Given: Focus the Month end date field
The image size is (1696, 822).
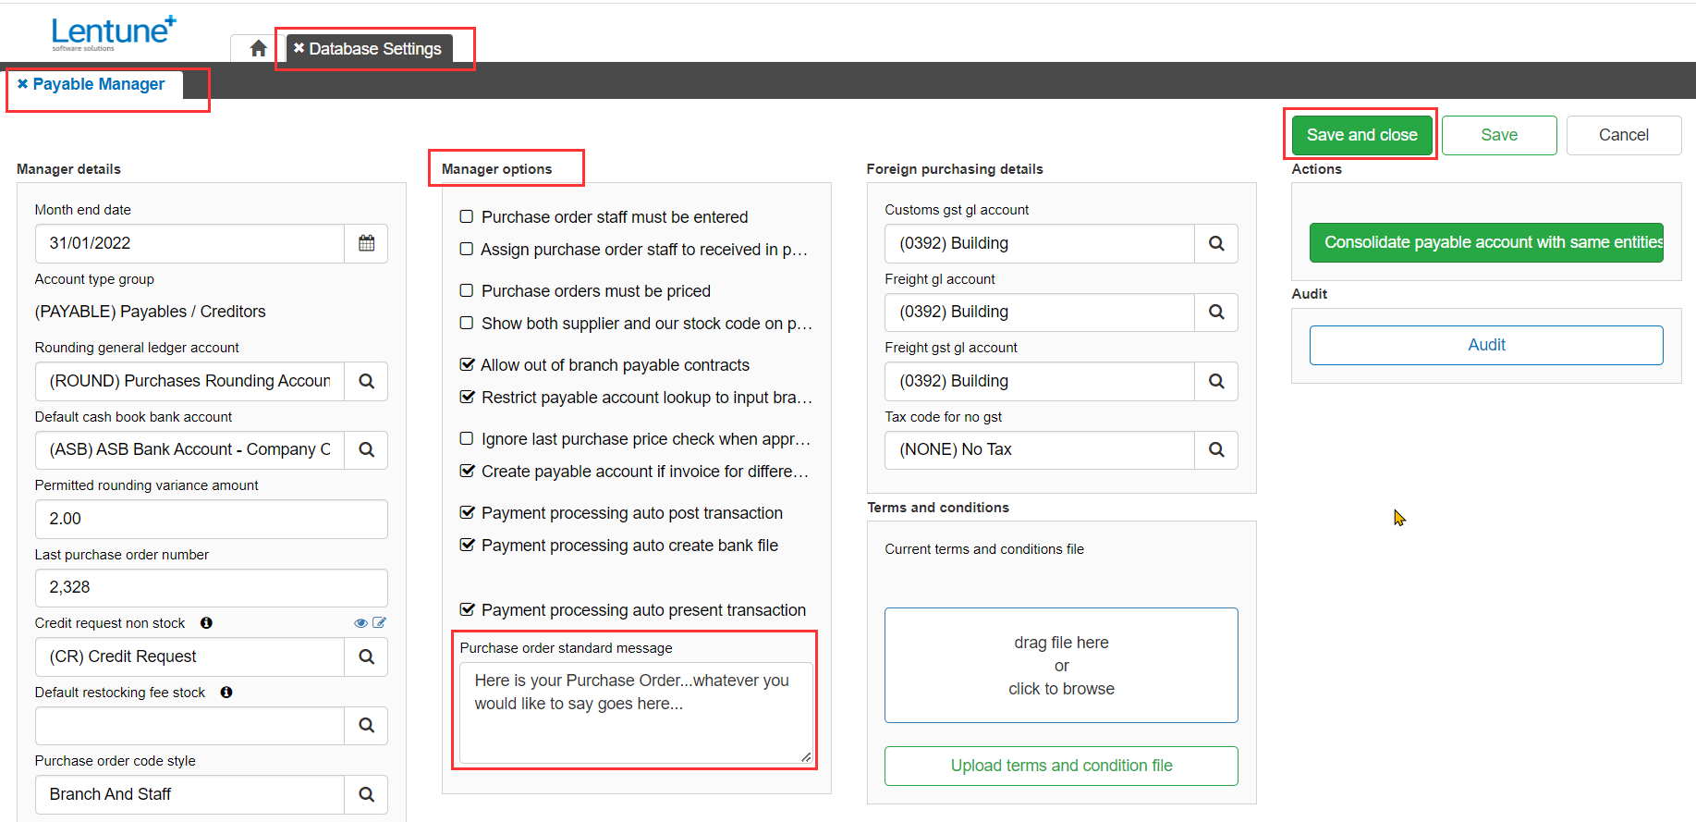Looking at the screenshot, I should point(189,243).
